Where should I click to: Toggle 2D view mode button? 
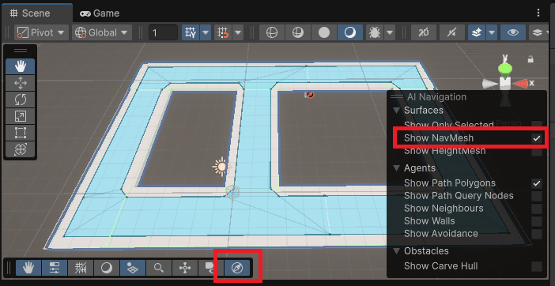(x=424, y=32)
